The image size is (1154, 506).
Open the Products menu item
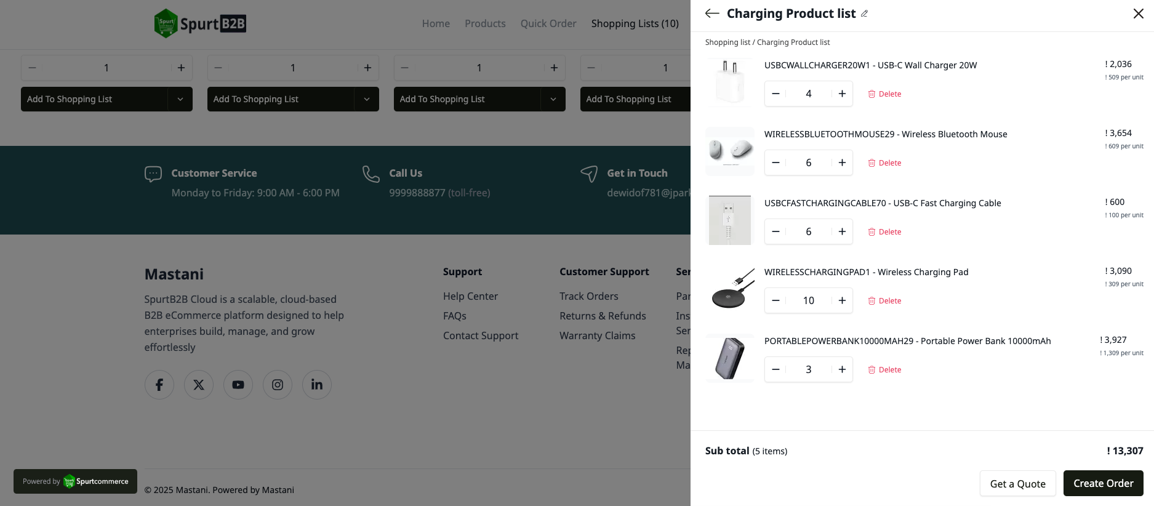pyautogui.click(x=485, y=23)
